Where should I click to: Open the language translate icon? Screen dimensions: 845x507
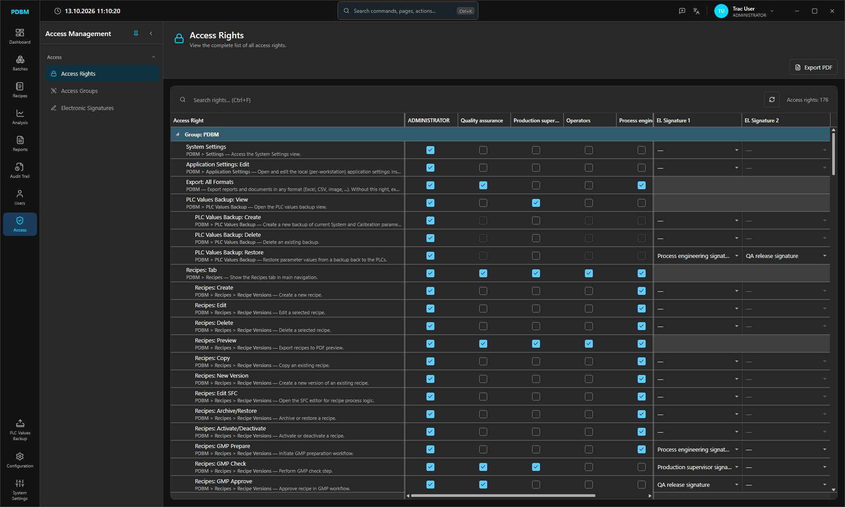(696, 11)
